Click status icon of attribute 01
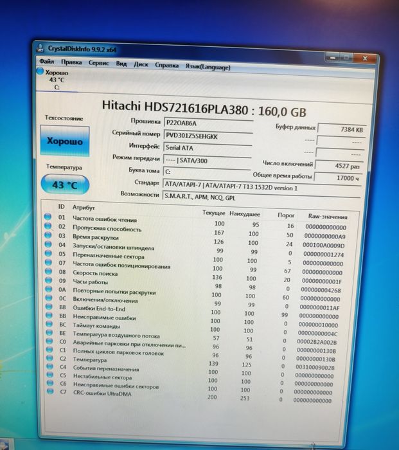The image size is (399, 450). click(48, 217)
